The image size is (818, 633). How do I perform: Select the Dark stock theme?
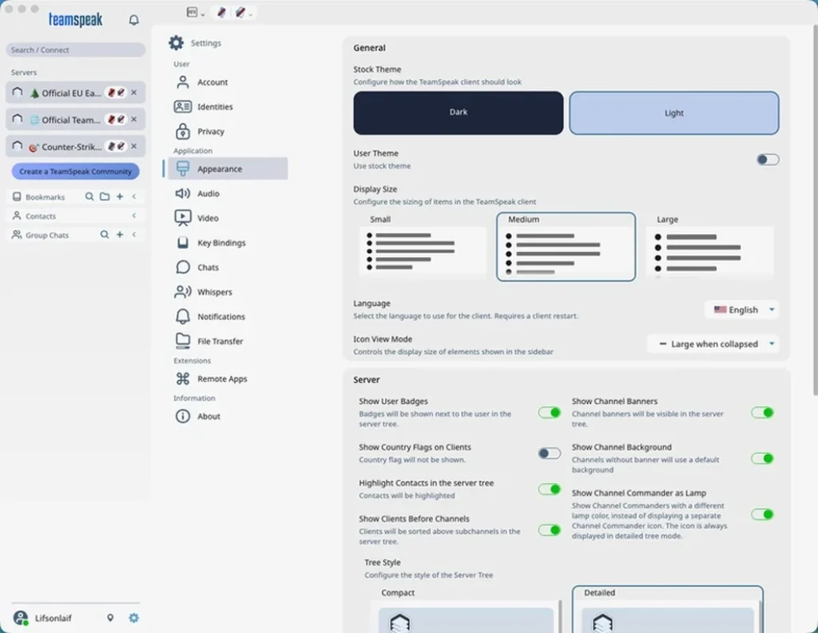pyautogui.click(x=458, y=113)
